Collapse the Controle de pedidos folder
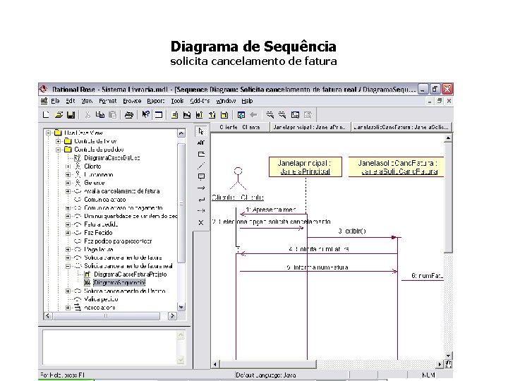 click(59, 150)
